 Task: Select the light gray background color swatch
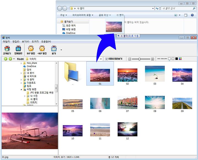point(173,59)
